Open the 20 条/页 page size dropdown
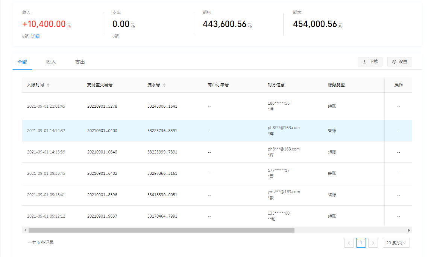 click(x=396, y=243)
